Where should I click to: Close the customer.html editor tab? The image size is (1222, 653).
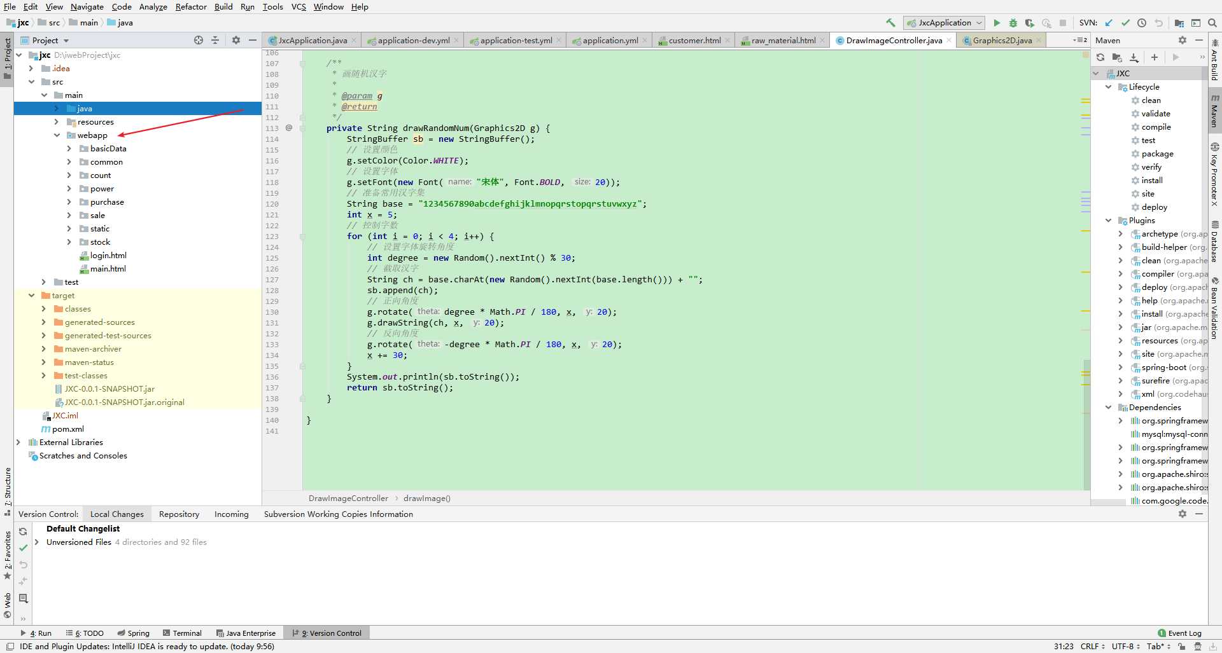[x=727, y=40]
